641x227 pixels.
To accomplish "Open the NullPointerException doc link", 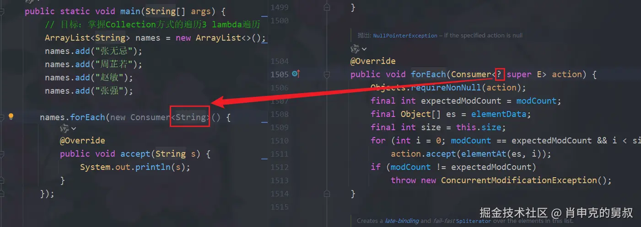I will pos(405,35).
